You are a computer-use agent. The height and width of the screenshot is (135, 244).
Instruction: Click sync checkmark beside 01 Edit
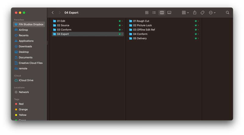point(120,21)
